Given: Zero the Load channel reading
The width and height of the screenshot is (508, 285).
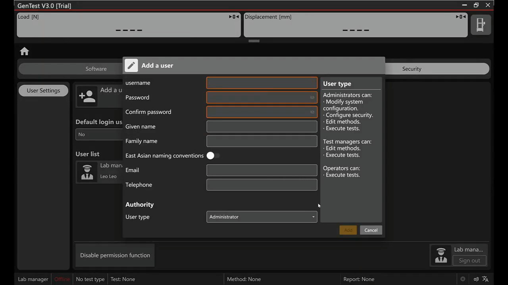Looking at the screenshot, I should point(234,17).
